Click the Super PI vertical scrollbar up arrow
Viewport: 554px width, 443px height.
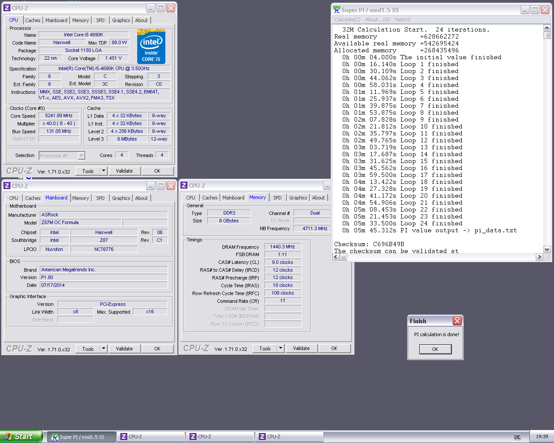547,28
